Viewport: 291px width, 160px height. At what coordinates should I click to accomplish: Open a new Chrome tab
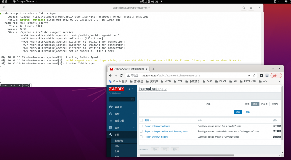[153, 69]
